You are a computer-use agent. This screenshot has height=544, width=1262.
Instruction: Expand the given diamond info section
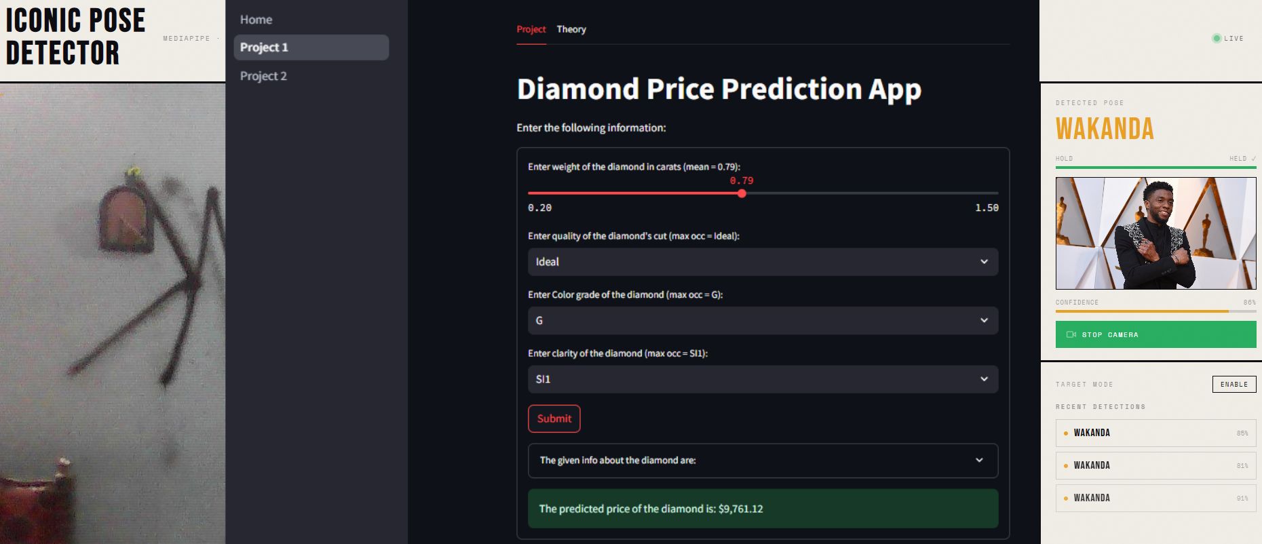763,460
